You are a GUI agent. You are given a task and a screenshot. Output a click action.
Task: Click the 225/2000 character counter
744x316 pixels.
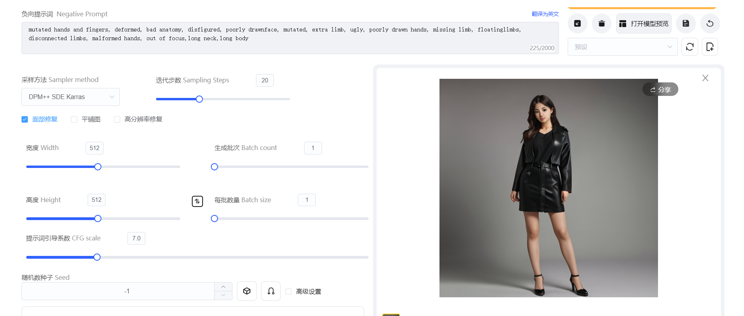click(542, 48)
